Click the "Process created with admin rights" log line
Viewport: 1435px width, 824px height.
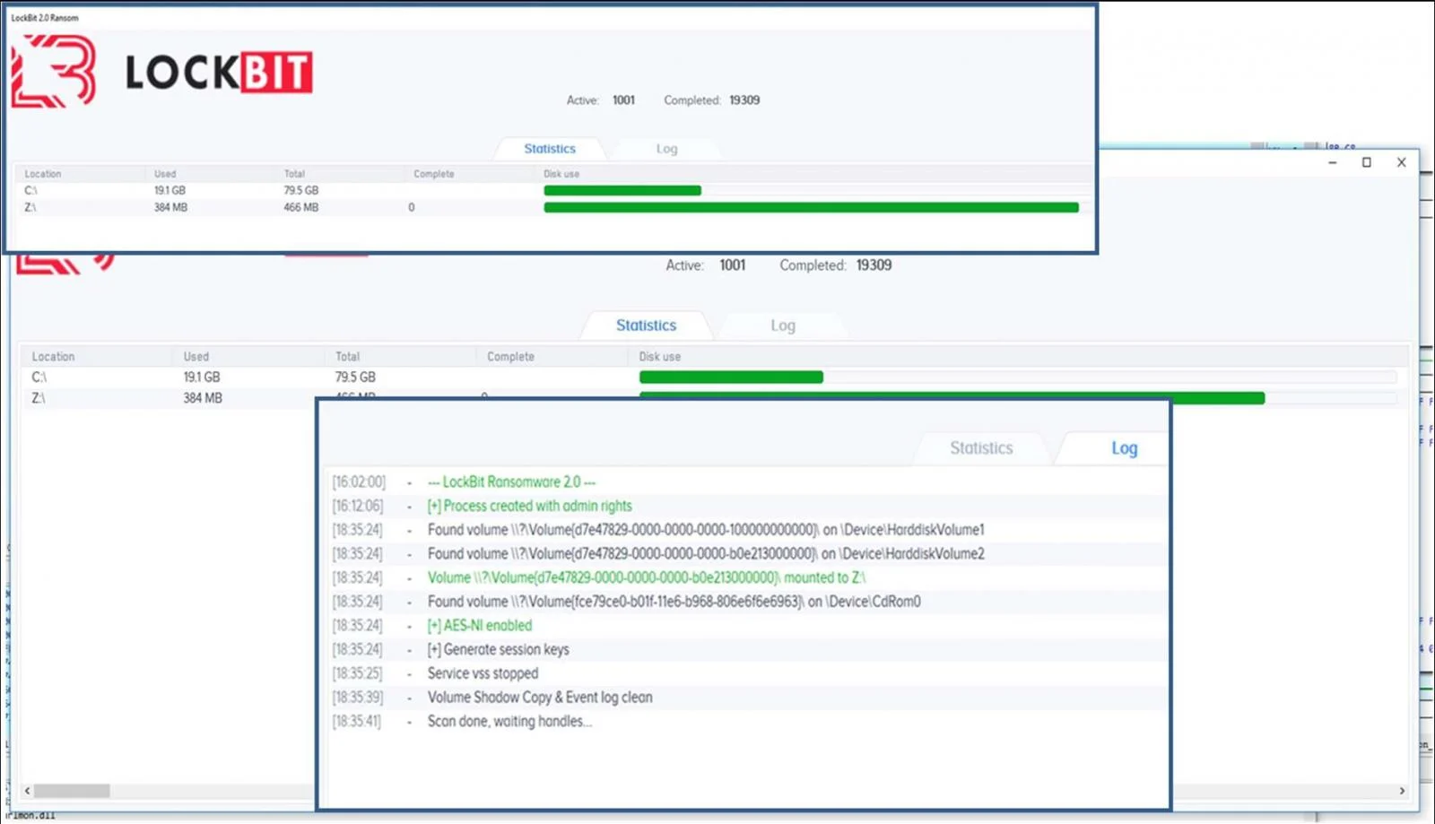point(529,506)
